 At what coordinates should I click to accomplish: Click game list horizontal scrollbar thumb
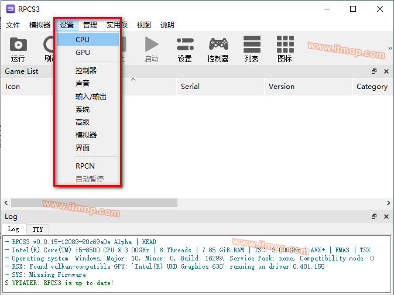[94, 203]
